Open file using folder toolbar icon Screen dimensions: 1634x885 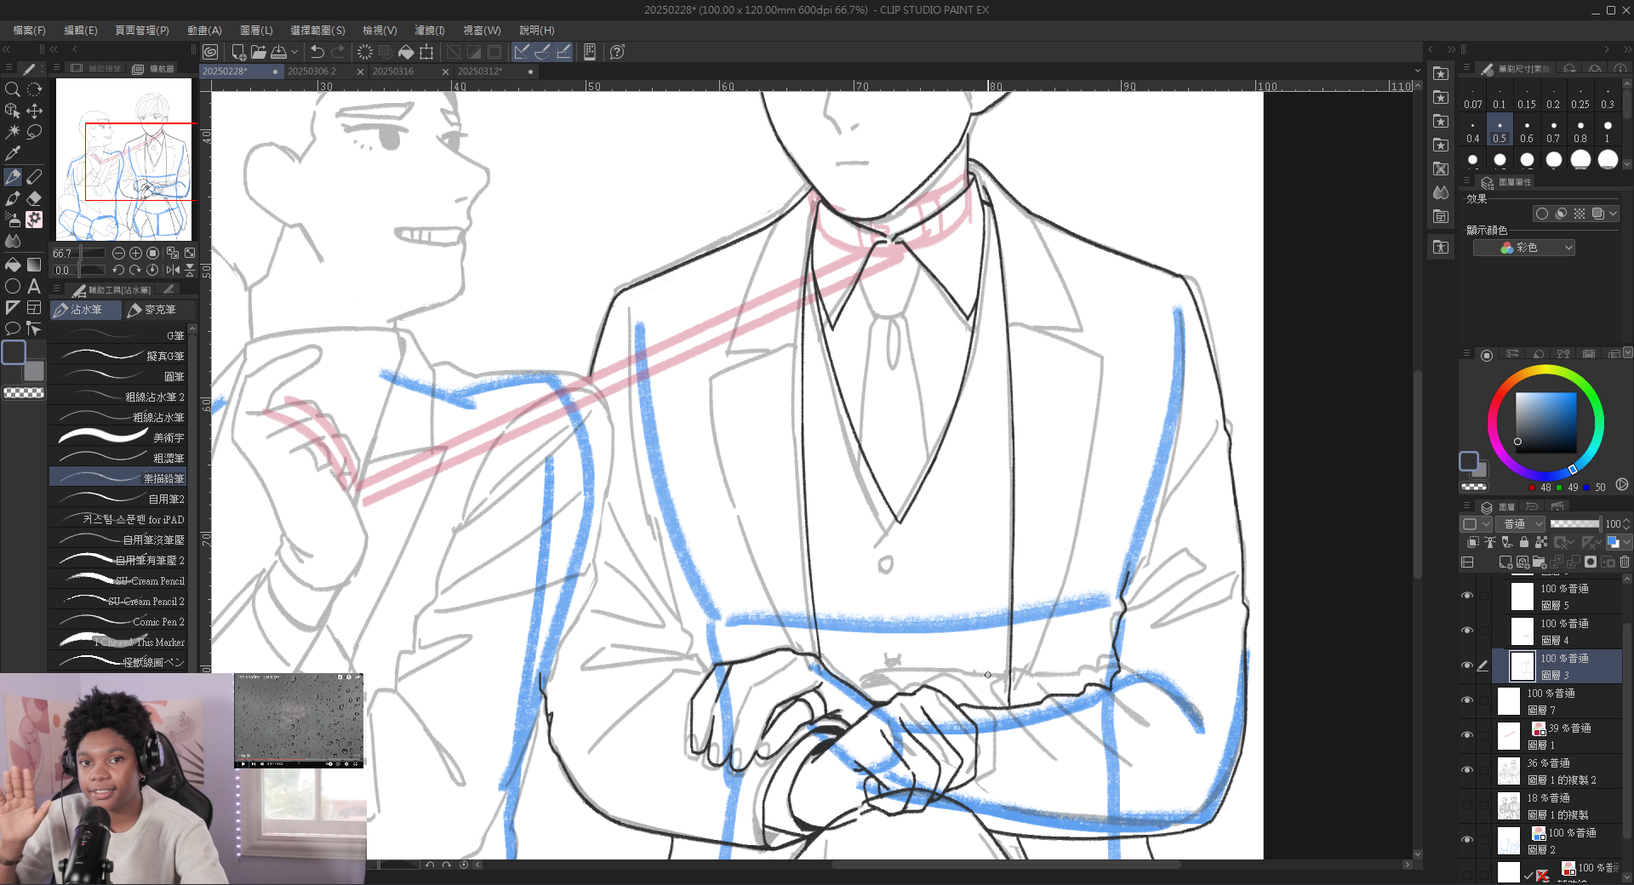pos(259,52)
